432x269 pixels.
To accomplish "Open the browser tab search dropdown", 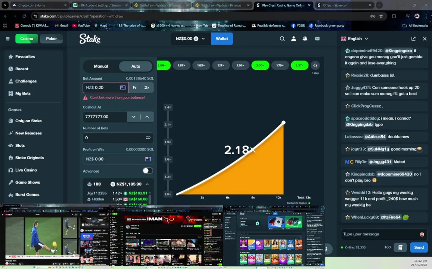I will [5, 5].
